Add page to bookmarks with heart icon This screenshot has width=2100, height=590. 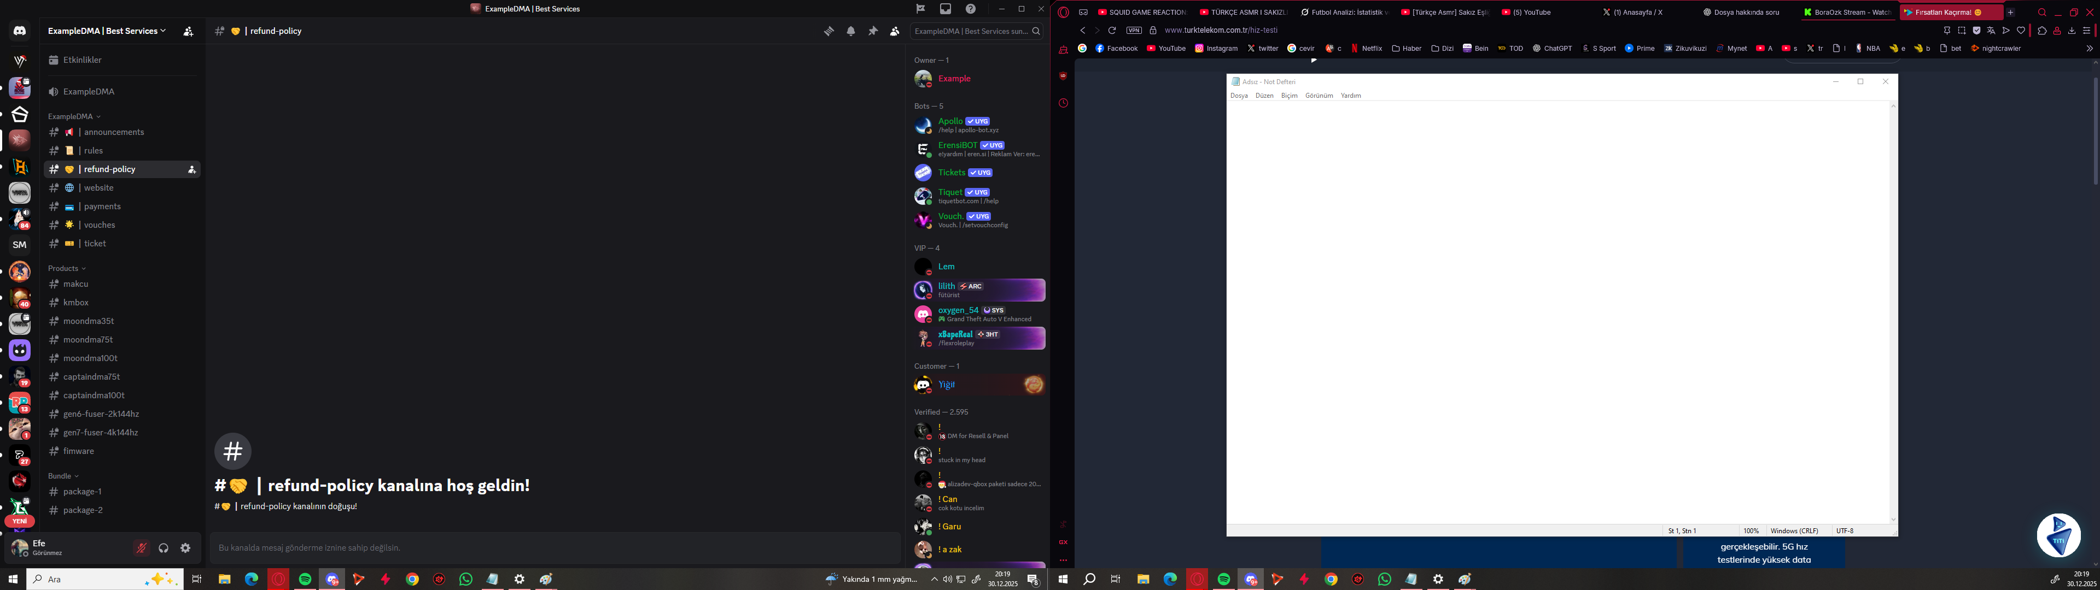pyautogui.click(x=2021, y=30)
